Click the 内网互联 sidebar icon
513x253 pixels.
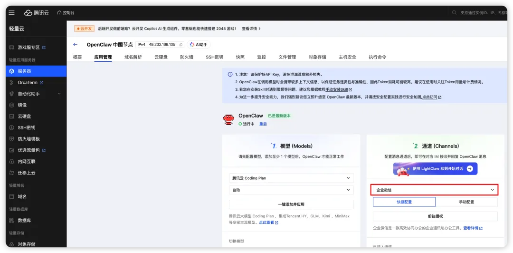(11, 162)
